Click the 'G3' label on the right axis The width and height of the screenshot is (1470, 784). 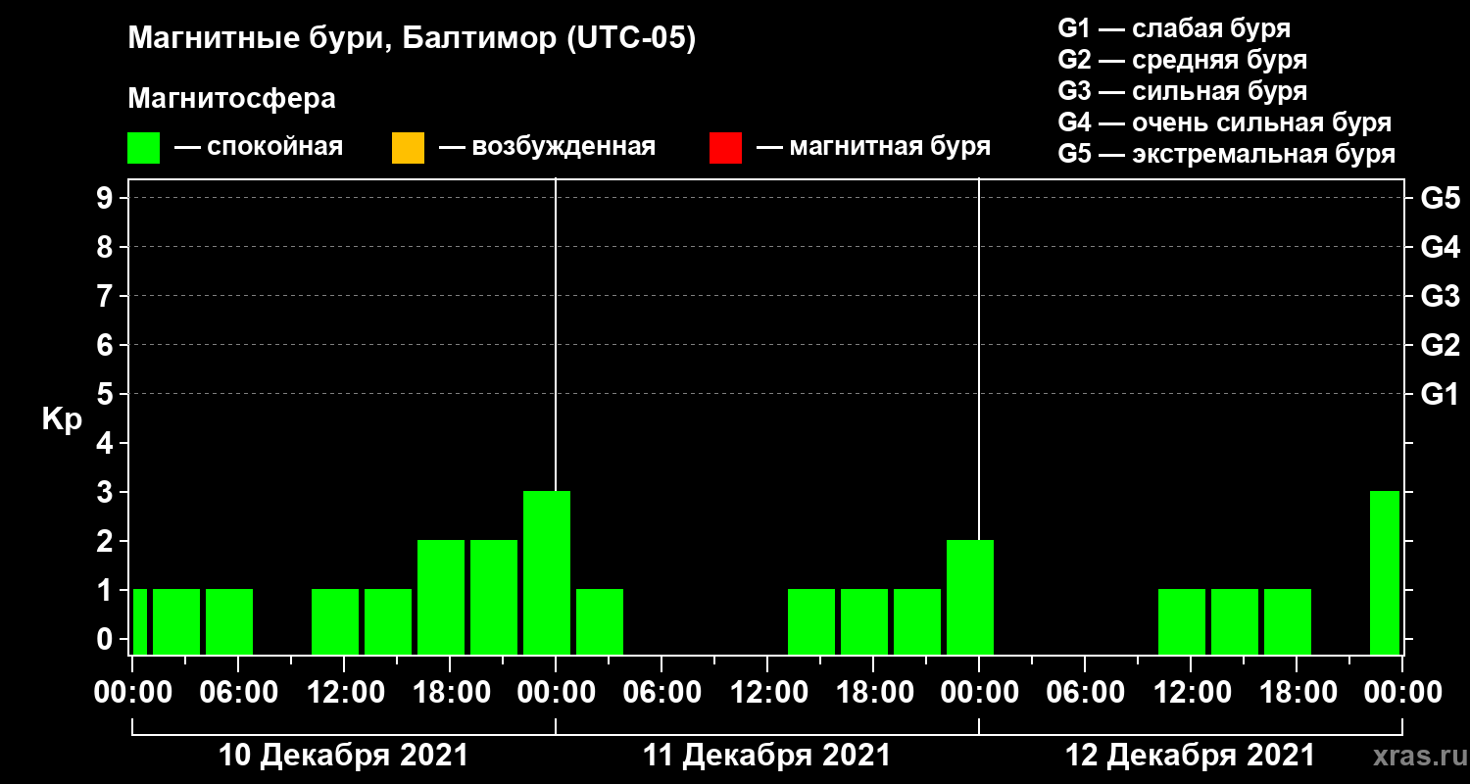point(1440,296)
